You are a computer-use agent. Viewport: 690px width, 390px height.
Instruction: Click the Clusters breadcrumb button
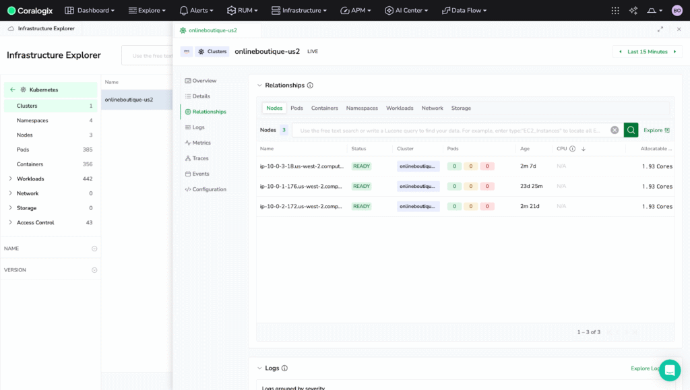tap(212, 51)
